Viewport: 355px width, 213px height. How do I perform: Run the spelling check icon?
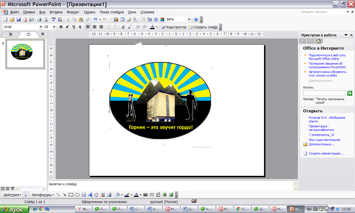tap(54, 19)
